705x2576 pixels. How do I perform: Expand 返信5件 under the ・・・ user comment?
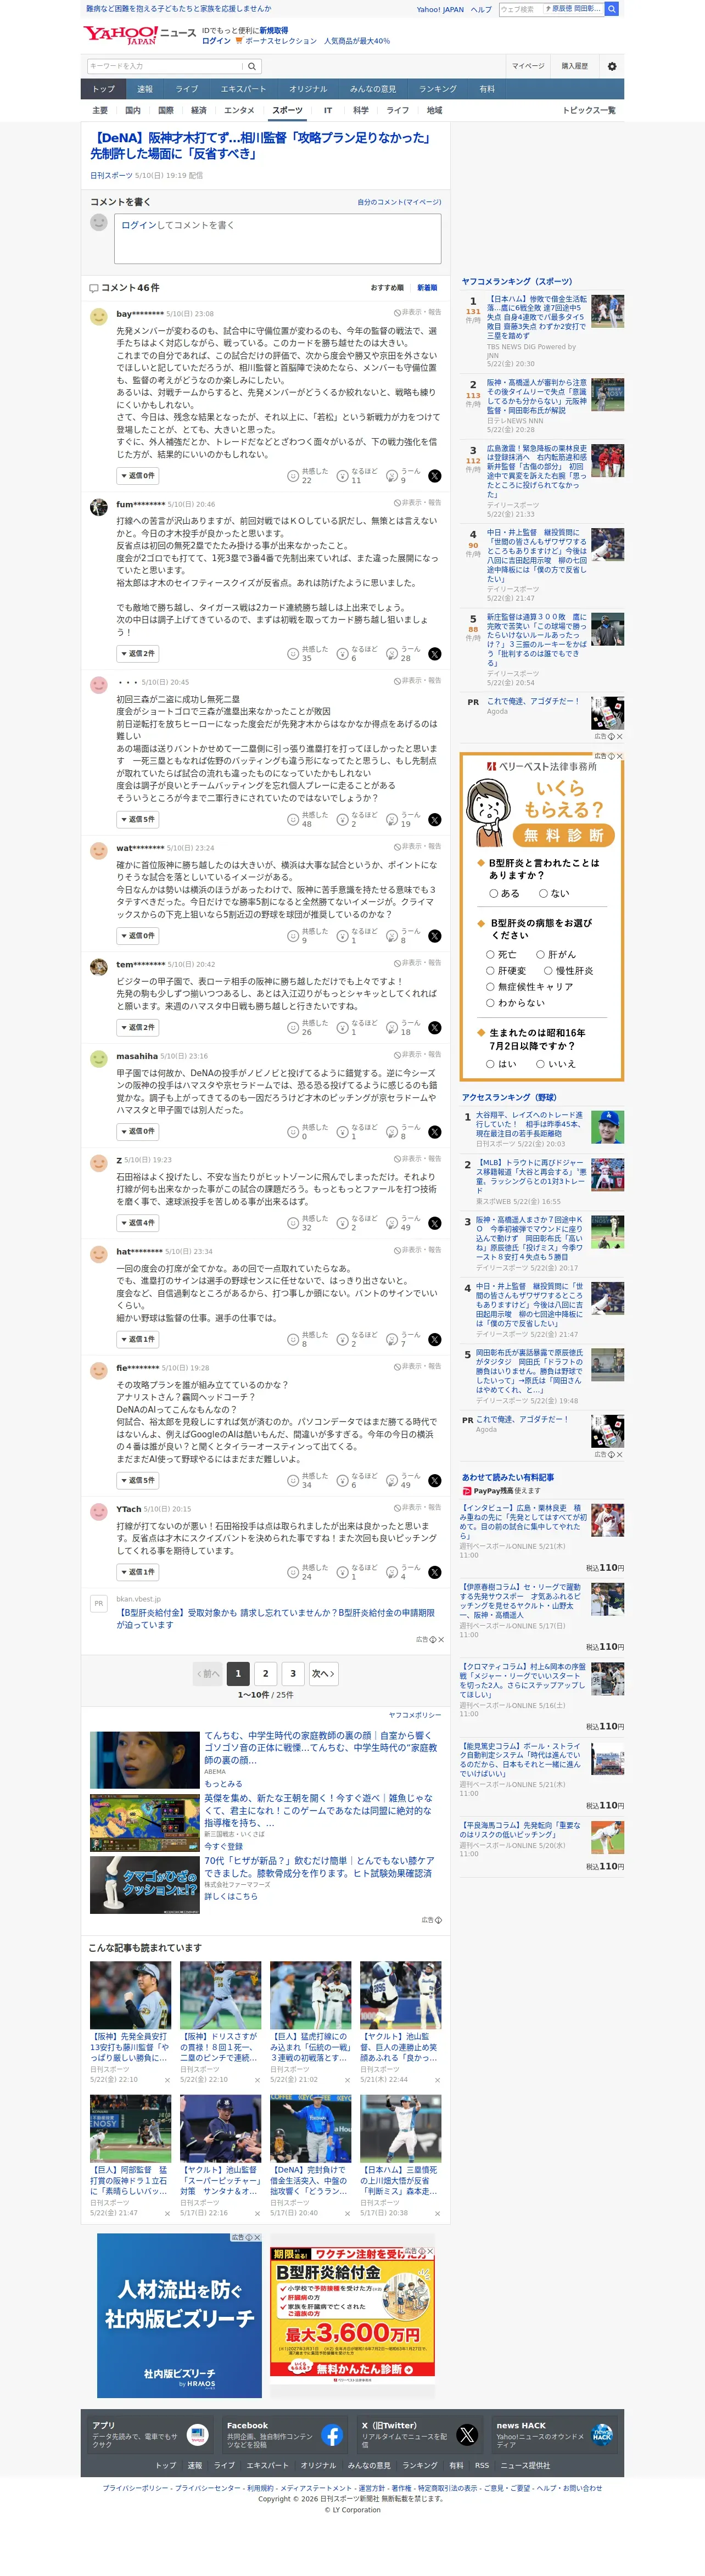[138, 820]
